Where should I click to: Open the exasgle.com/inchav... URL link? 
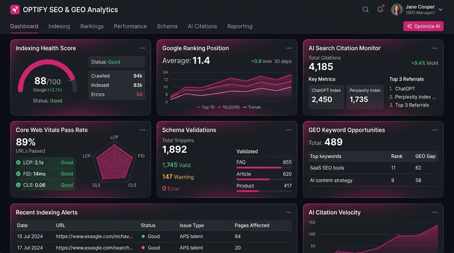(94, 236)
